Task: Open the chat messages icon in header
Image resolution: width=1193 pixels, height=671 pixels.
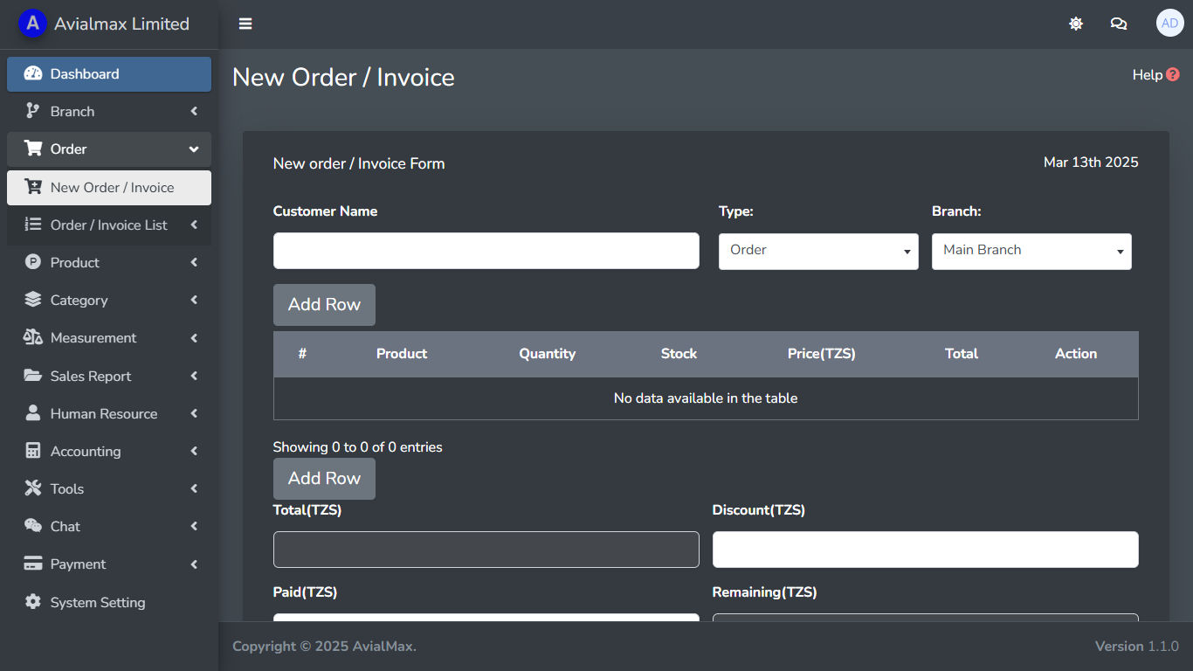Action: [x=1118, y=24]
